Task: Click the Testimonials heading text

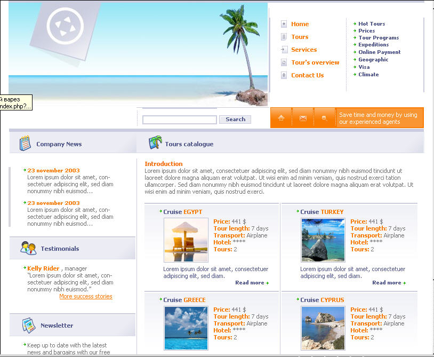Action: click(x=60, y=249)
